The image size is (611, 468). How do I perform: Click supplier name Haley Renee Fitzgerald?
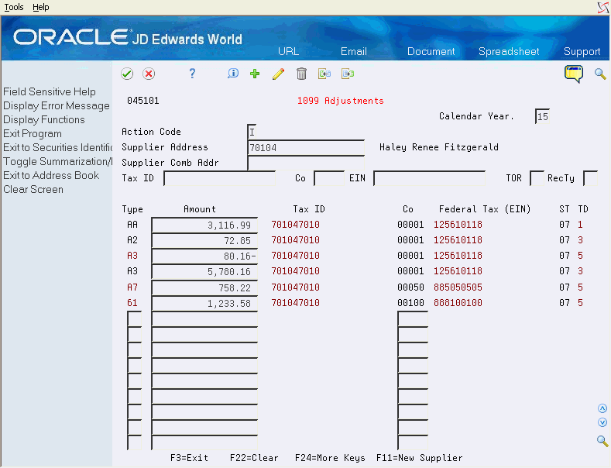pos(439,147)
